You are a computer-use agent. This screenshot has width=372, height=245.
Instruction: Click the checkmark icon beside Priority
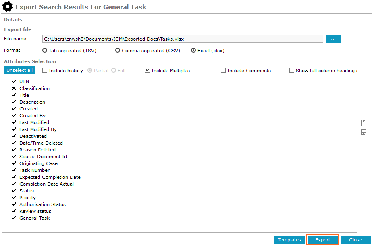14,198
